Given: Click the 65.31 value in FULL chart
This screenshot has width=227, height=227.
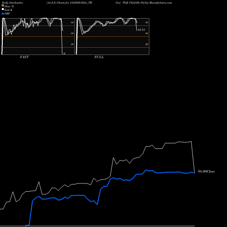Looking at the screenshot, I should click(142, 30).
